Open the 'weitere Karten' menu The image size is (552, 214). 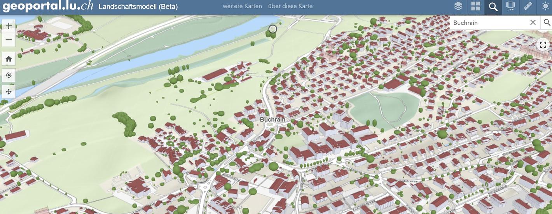242,6
